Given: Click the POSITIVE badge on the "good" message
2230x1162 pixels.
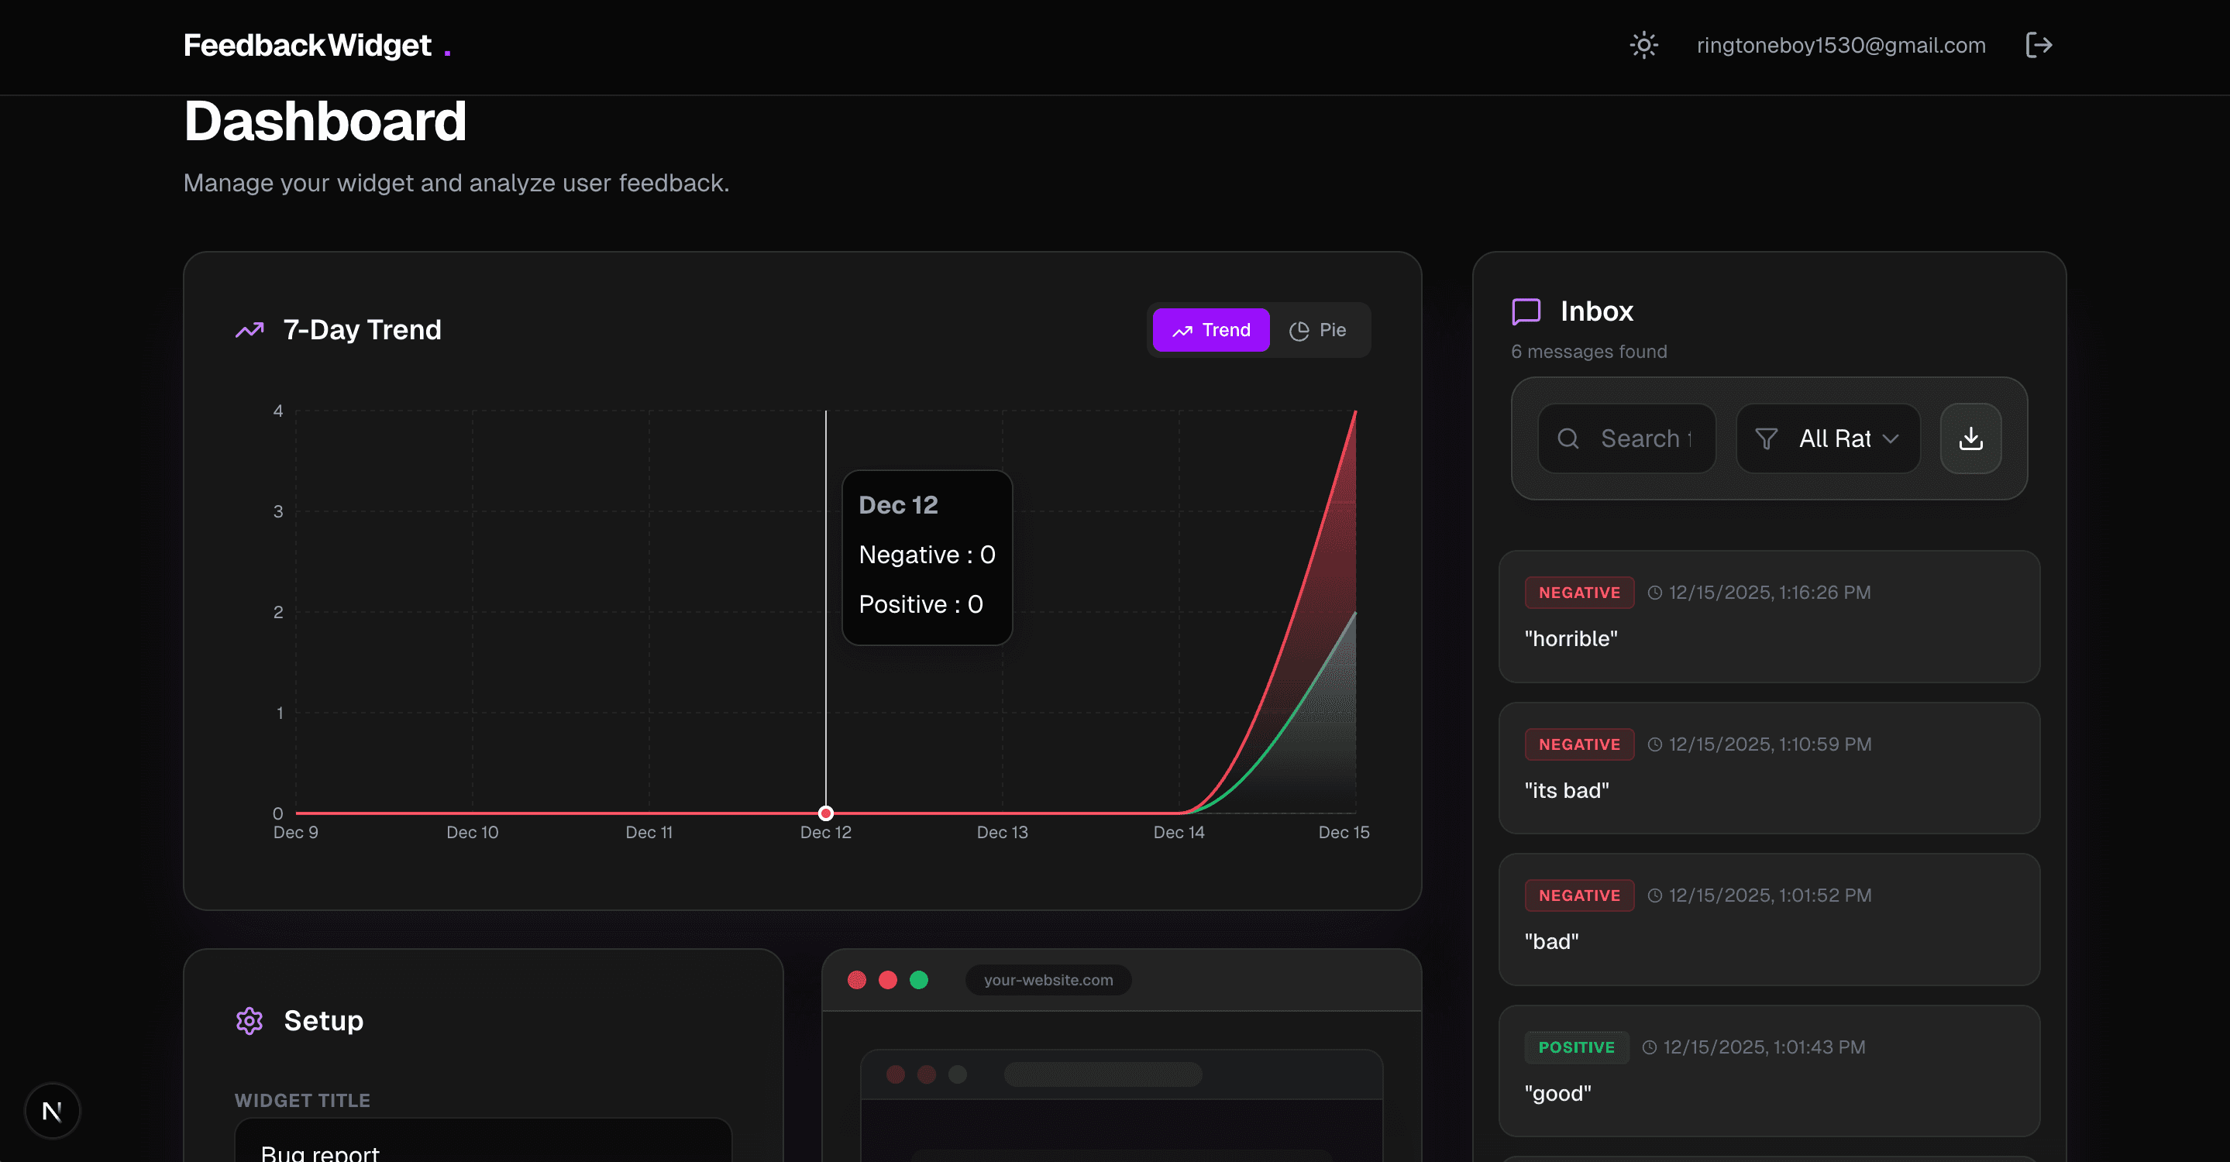Looking at the screenshot, I should coord(1575,1047).
